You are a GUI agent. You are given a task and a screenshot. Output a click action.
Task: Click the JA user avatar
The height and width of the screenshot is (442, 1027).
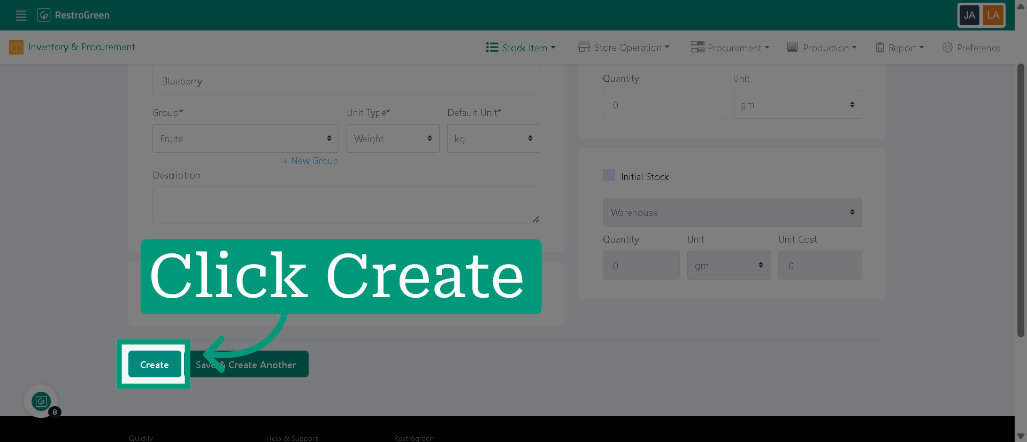pos(969,15)
